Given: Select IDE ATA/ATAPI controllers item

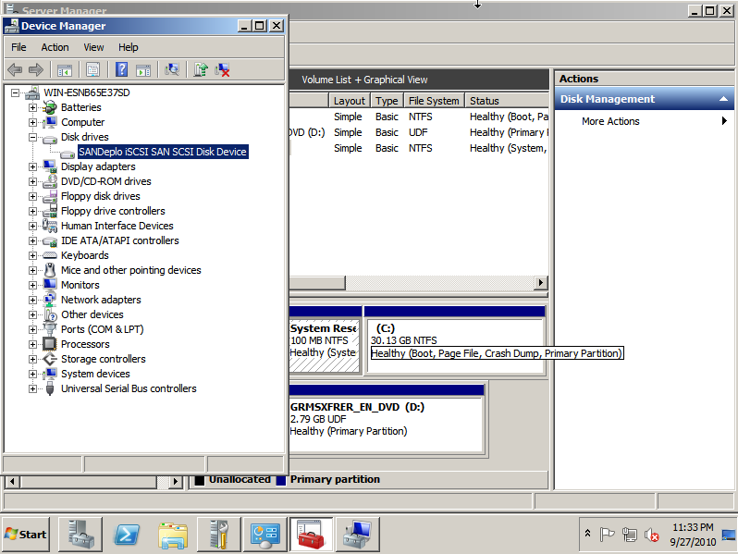Looking at the screenshot, I should (120, 240).
